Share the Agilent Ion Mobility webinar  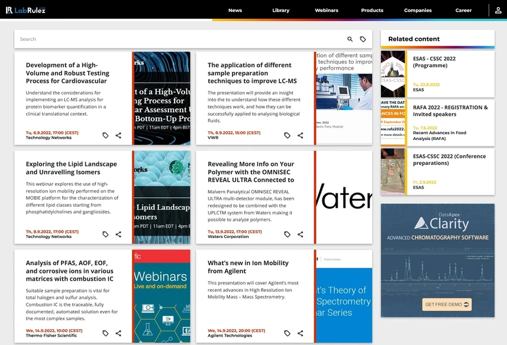point(300,333)
